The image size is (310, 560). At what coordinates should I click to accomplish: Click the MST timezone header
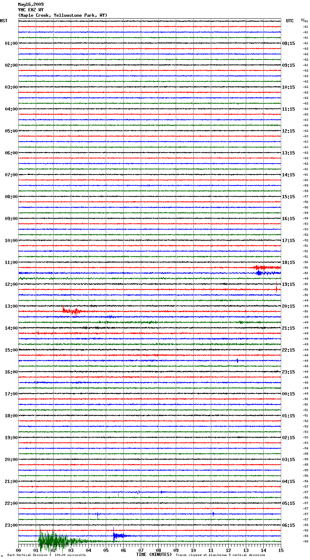coord(4,21)
